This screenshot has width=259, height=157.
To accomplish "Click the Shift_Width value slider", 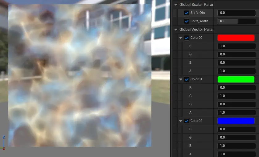I will pos(236,21).
